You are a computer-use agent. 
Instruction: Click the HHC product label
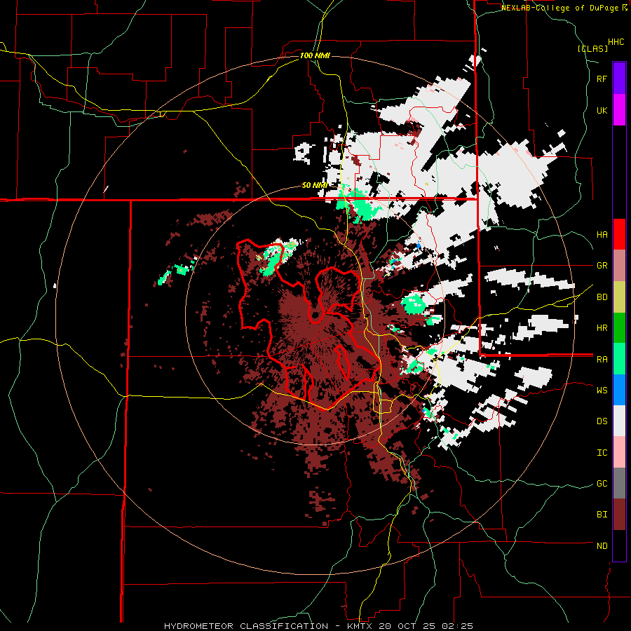click(x=616, y=42)
